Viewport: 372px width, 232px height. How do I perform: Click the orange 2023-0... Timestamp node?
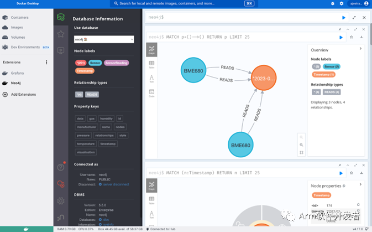coord(264,78)
